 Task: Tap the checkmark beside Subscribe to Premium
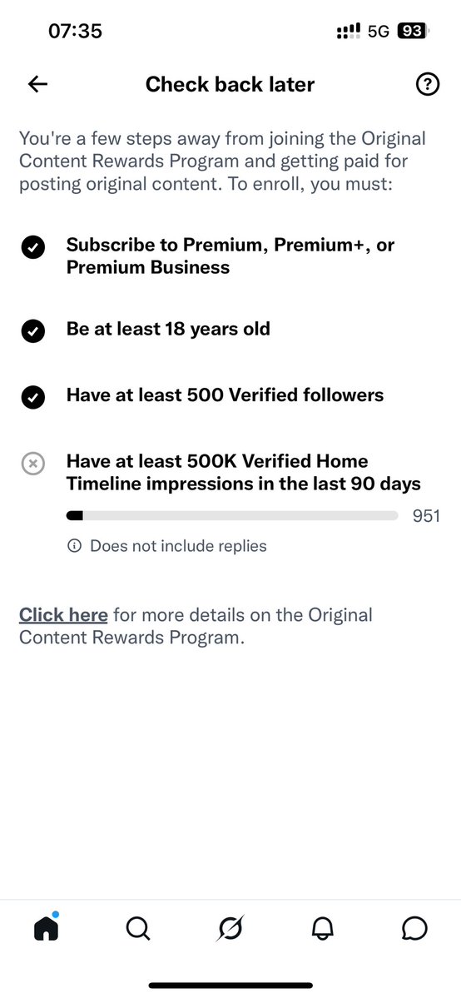click(x=32, y=247)
